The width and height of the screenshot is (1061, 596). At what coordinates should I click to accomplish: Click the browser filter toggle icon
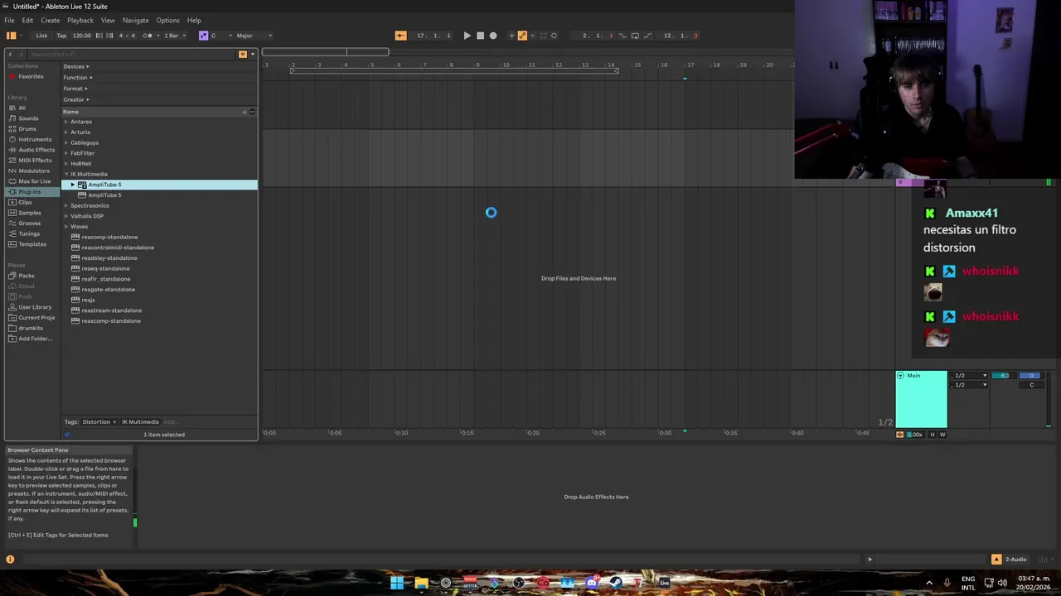coord(242,54)
